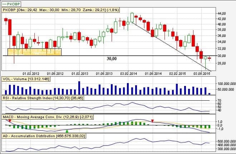Viewport: 236px width, 154px height.
Task: Click the 30,00 support level text
Action: click(112, 58)
